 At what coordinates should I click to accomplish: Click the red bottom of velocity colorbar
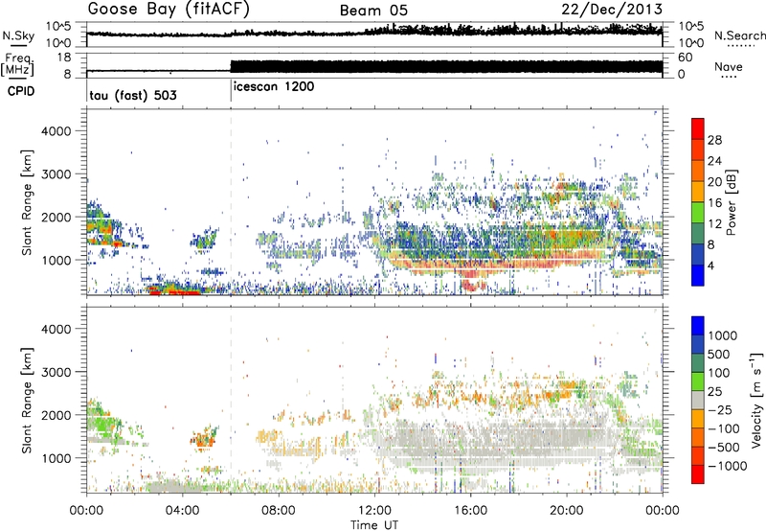(698, 474)
